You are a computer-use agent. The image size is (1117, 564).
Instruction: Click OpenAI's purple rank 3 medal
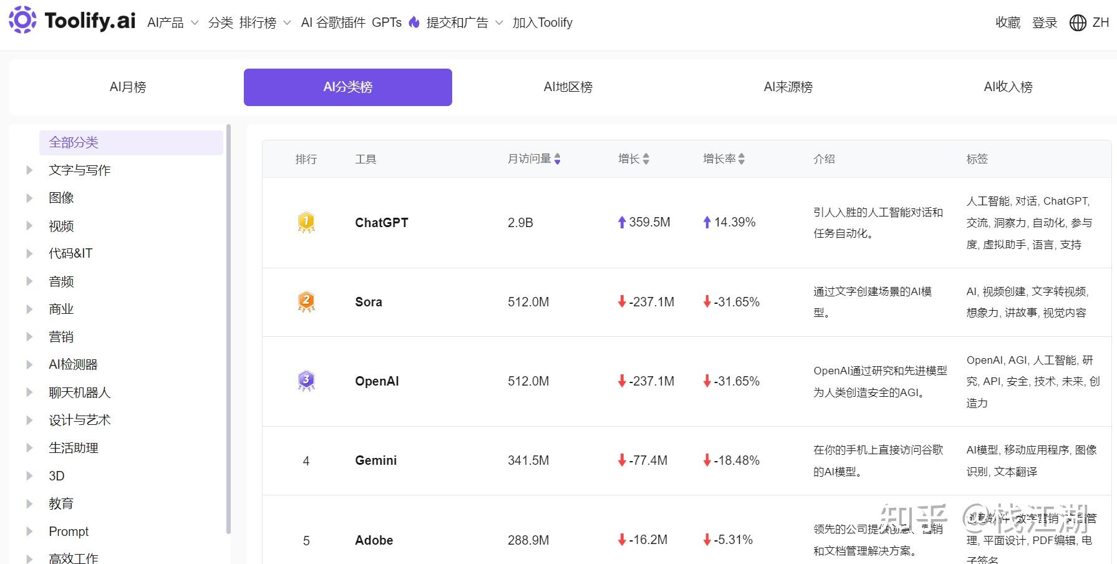[306, 381]
